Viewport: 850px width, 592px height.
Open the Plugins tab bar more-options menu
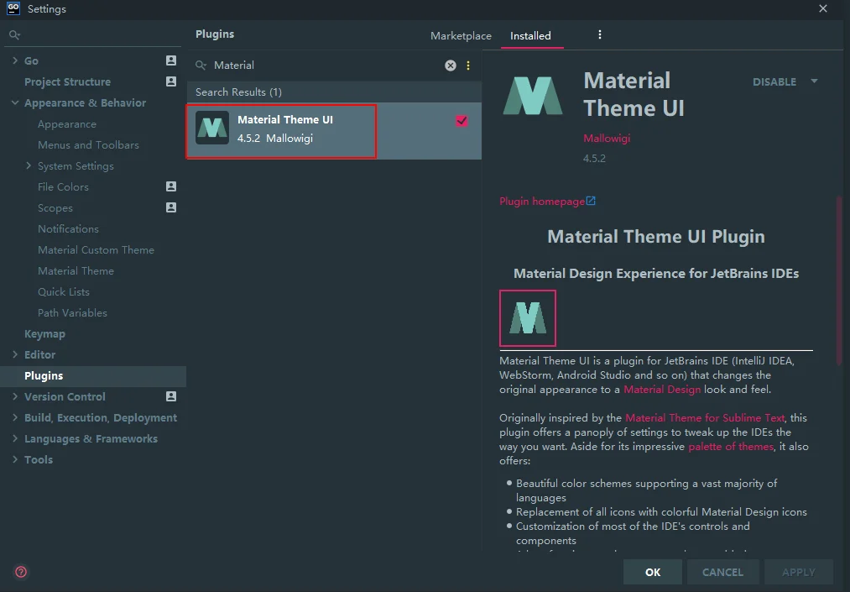point(600,34)
